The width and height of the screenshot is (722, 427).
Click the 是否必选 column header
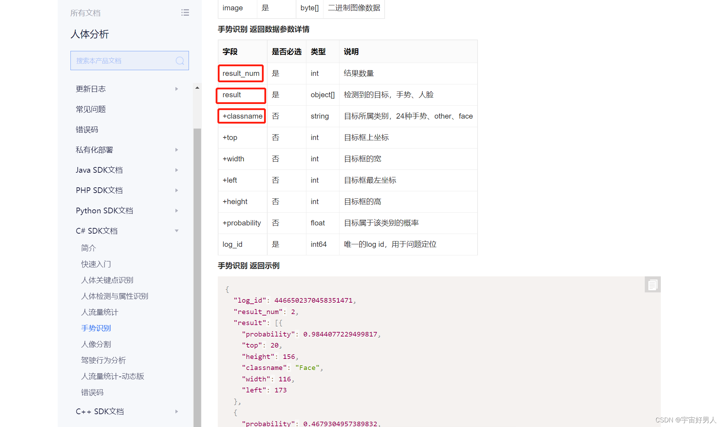286,52
